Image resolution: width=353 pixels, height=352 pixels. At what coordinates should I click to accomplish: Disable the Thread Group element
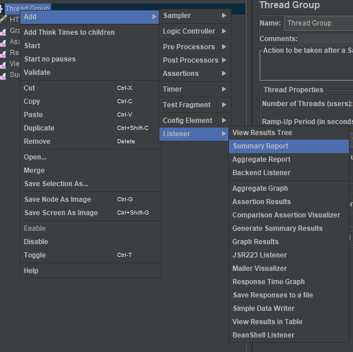[x=90, y=242]
